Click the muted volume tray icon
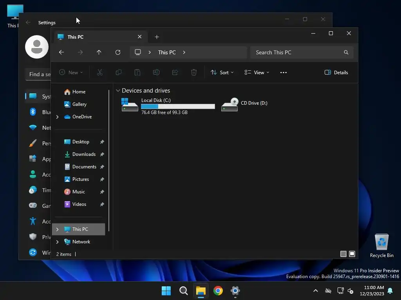This screenshot has width=401, height=300. pos(350,291)
